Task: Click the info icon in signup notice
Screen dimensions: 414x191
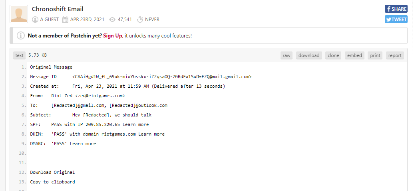Action: coord(21,35)
